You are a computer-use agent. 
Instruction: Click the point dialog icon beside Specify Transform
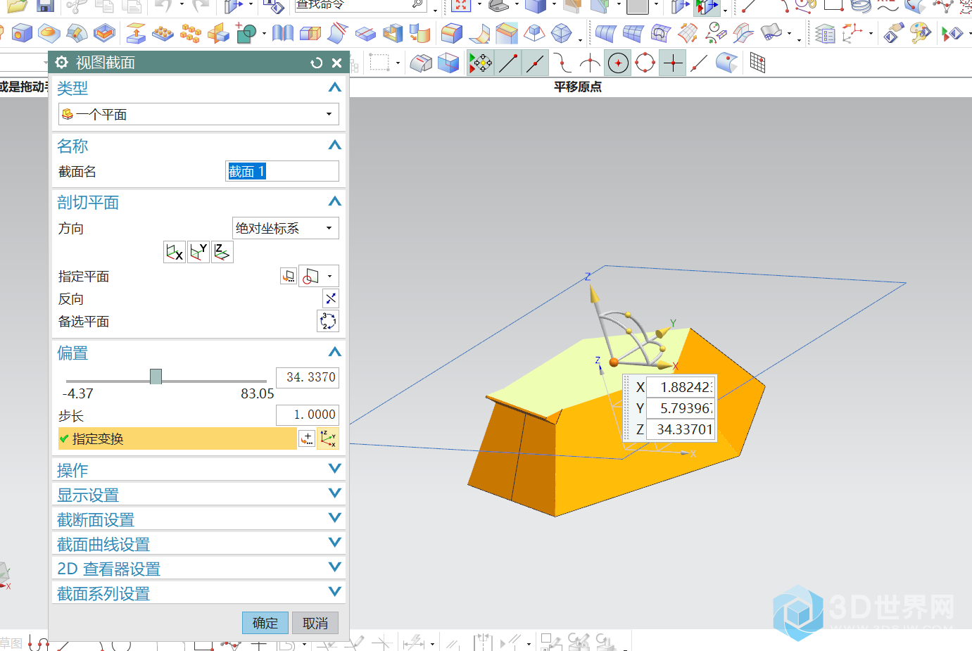307,438
